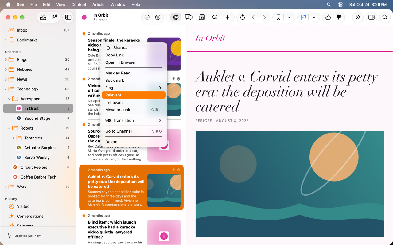
Task: Click the mark all read checkmark icon
Action: point(147,17)
